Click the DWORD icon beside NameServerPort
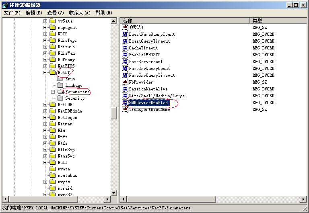 coord(125,61)
